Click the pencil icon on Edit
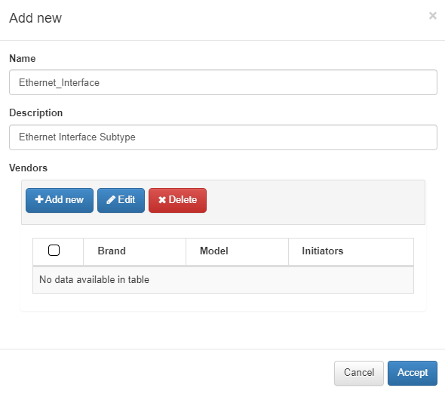 [x=111, y=200]
